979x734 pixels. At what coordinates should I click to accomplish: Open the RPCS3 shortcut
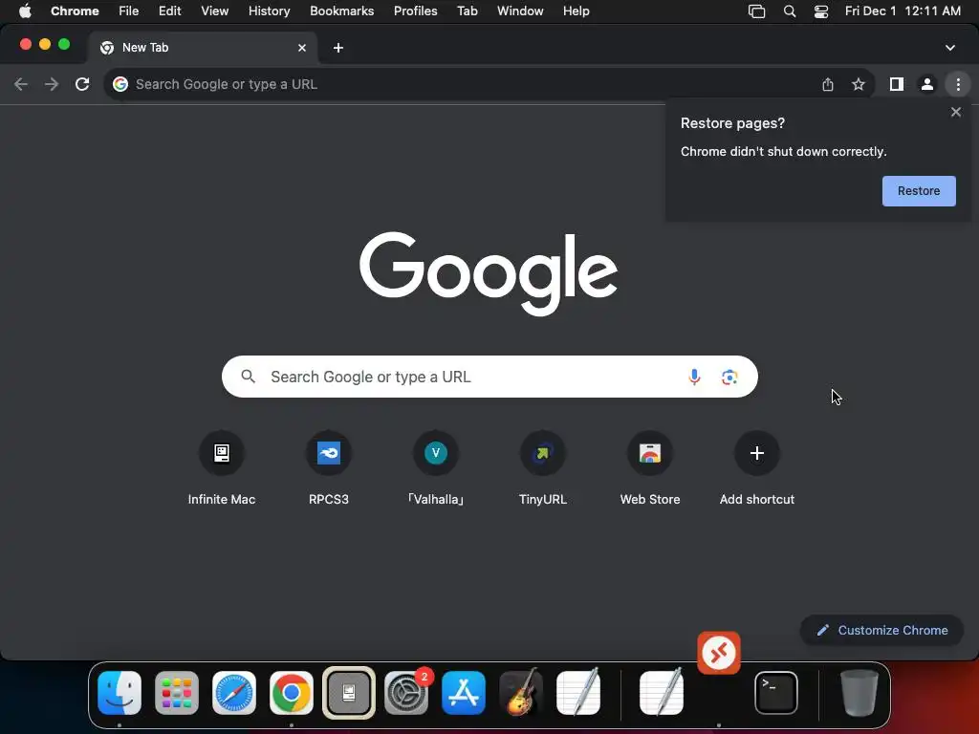coord(329,468)
